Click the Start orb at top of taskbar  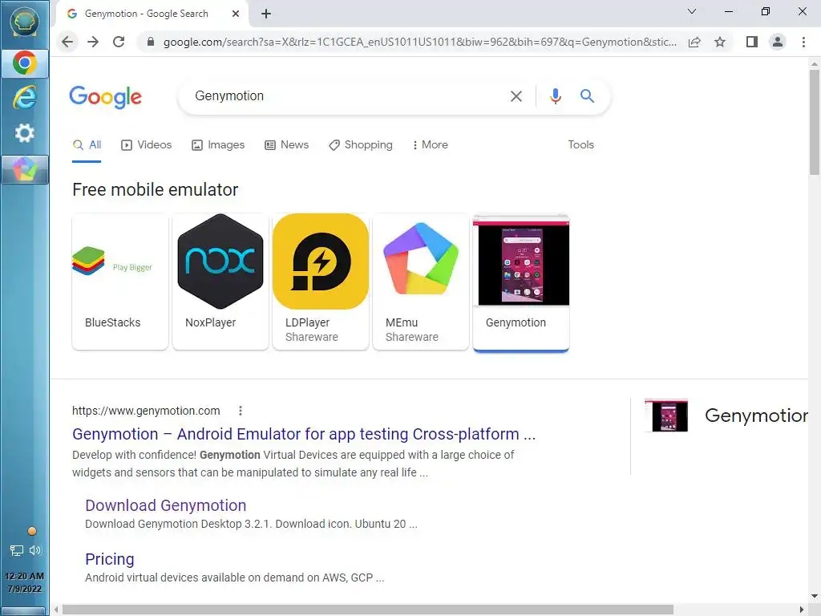(25, 22)
